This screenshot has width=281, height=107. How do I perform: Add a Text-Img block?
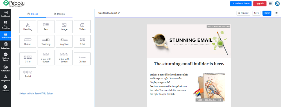pos(46,41)
